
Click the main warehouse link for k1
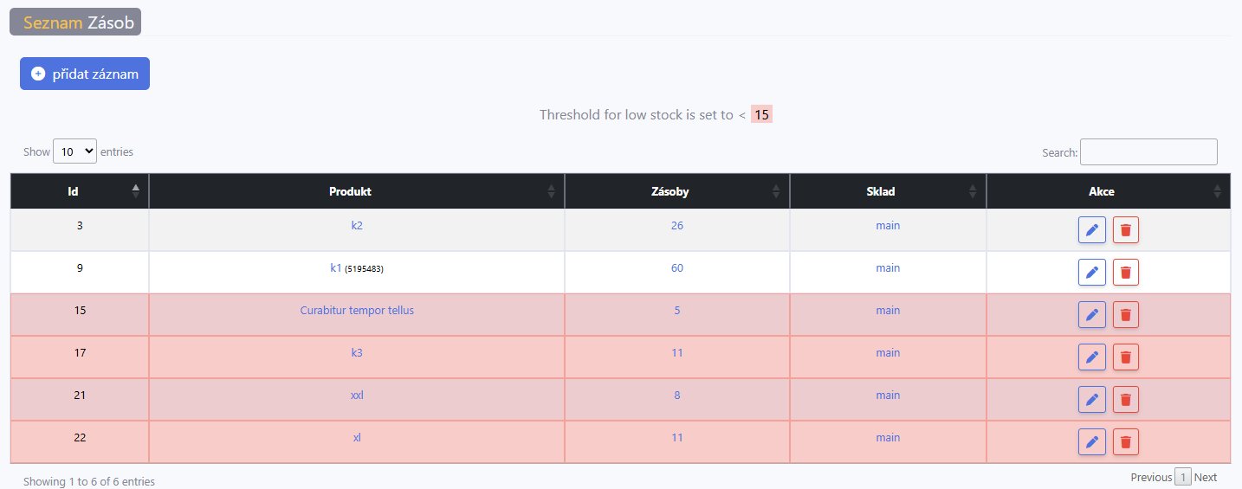[x=887, y=268]
